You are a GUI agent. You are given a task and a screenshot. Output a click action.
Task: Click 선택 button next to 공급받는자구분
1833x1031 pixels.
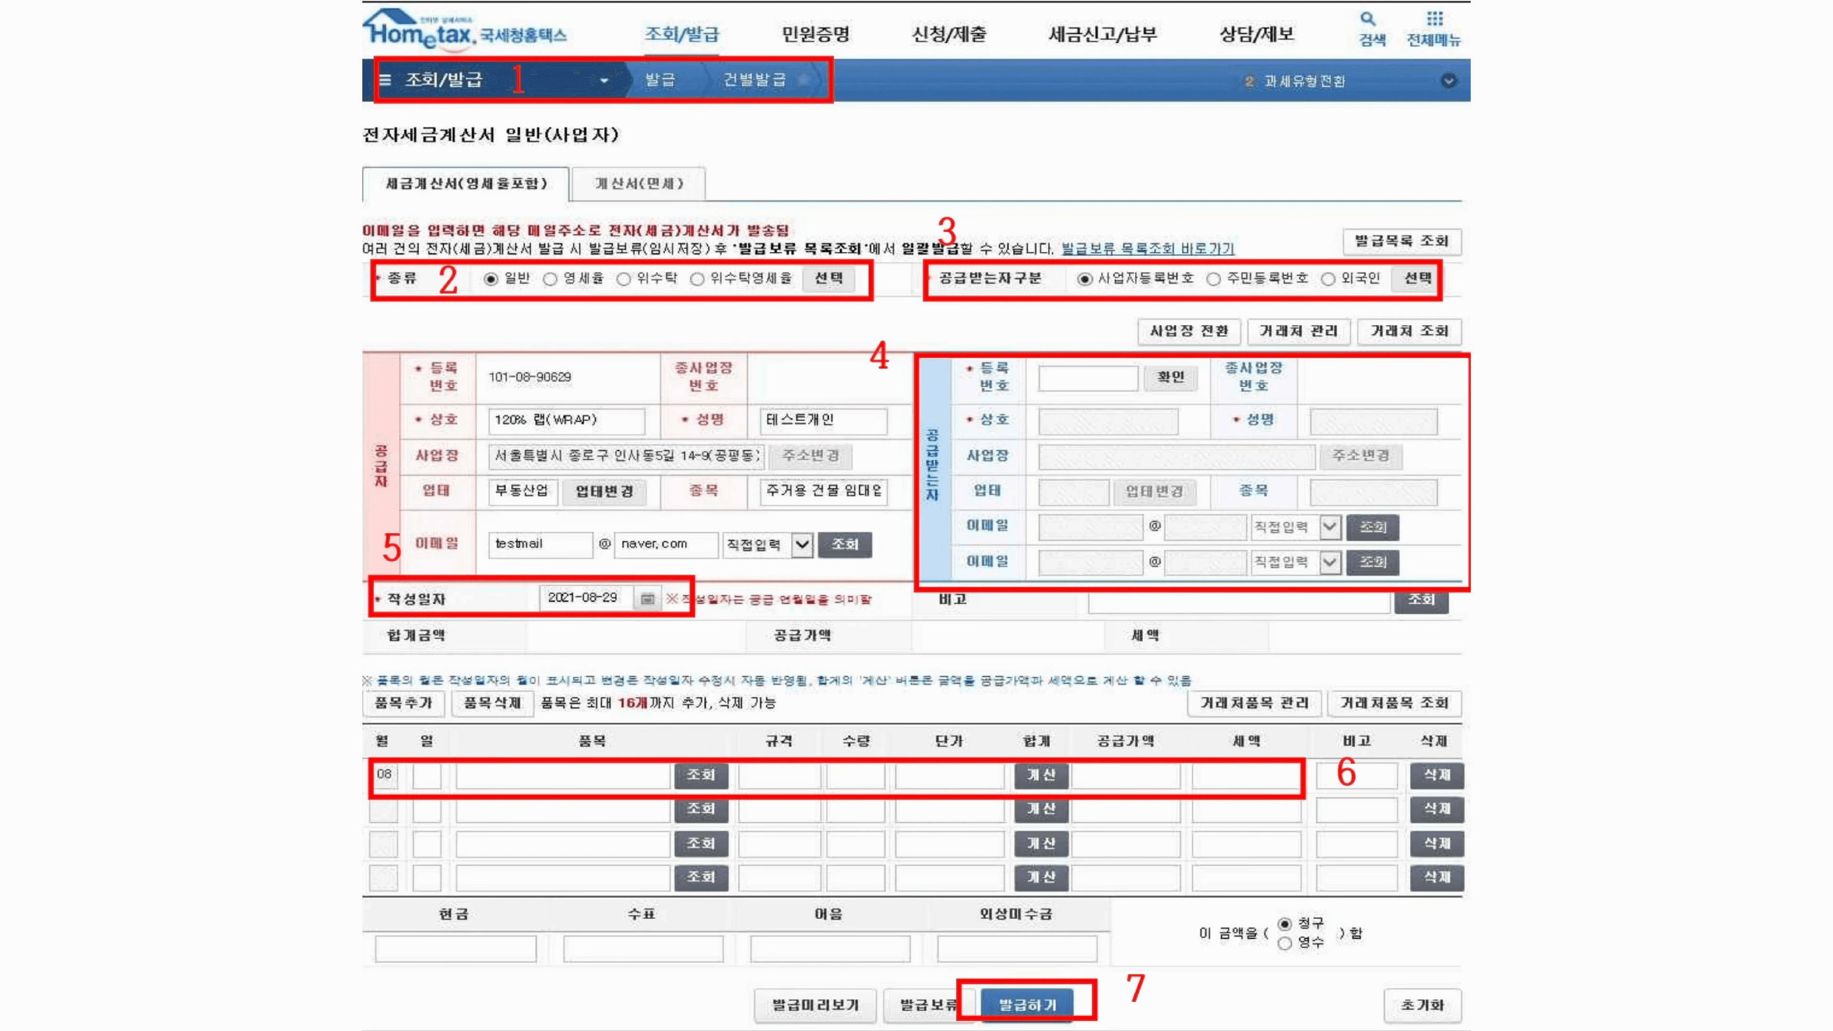pyautogui.click(x=1417, y=278)
